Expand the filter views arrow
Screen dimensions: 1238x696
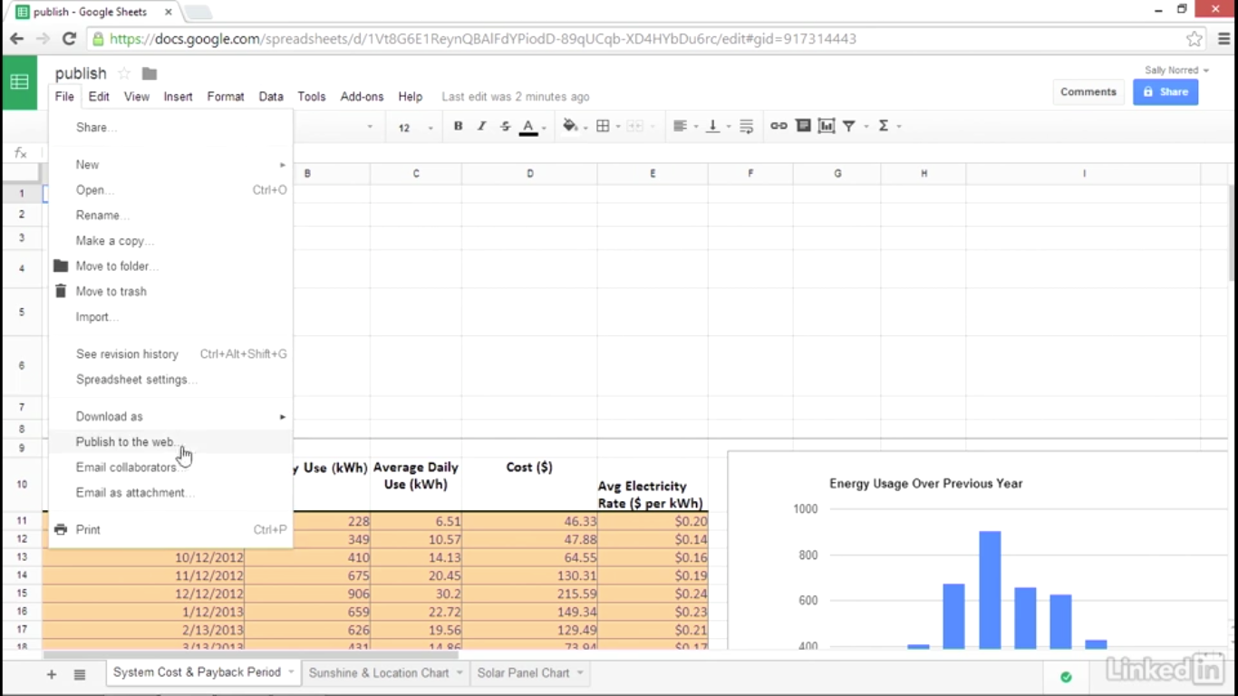(866, 127)
